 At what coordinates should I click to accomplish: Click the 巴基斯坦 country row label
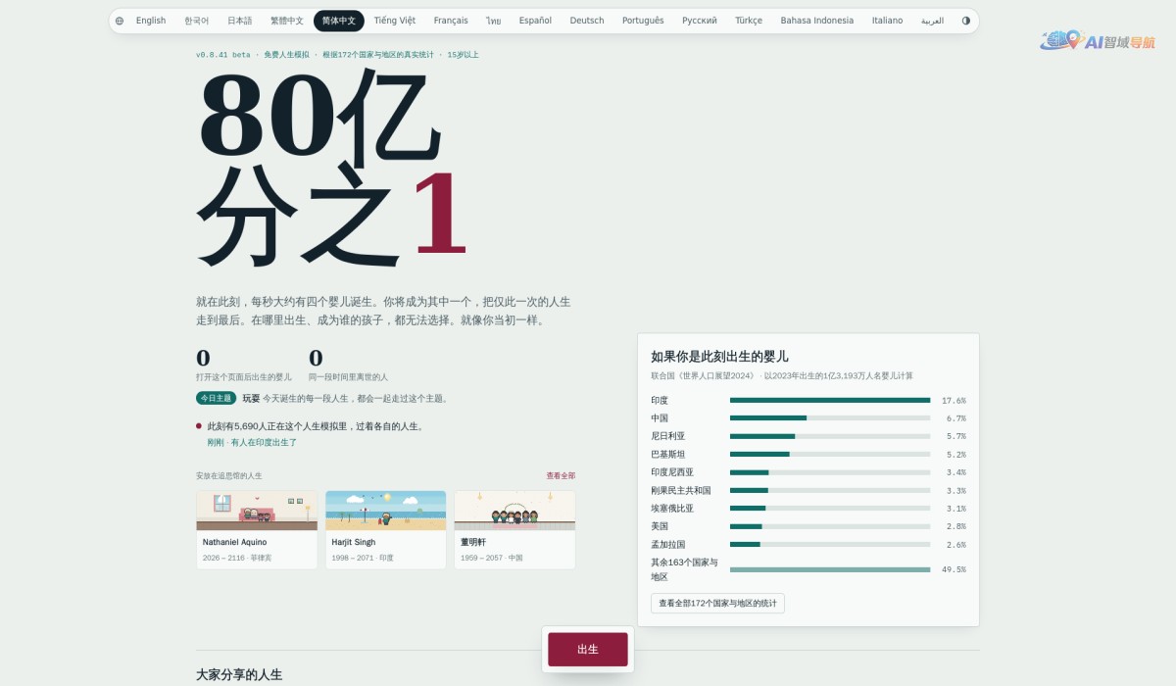668,454
